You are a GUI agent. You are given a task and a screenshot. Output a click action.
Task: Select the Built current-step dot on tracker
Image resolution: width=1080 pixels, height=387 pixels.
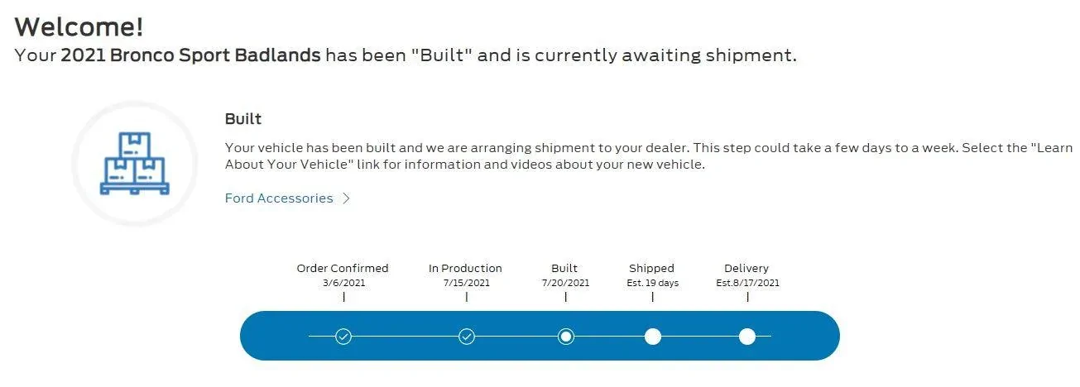[566, 337]
